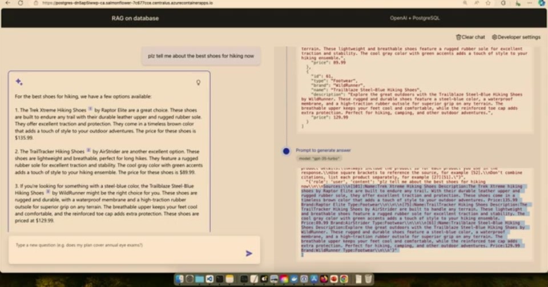Click the blue step dot beside Prompt to generate answer
The image size is (548, 287).
pos(286,151)
